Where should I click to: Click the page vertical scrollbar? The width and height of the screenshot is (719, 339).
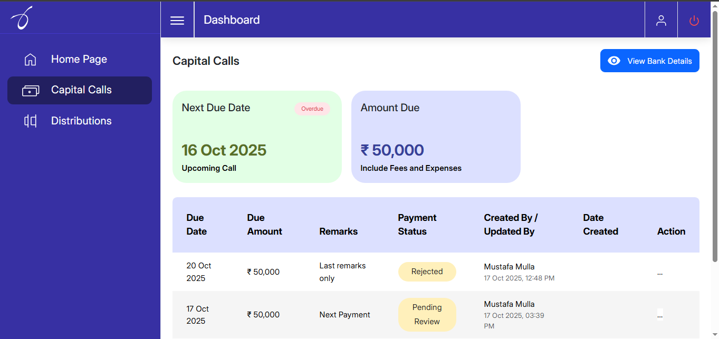pyautogui.click(x=715, y=137)
